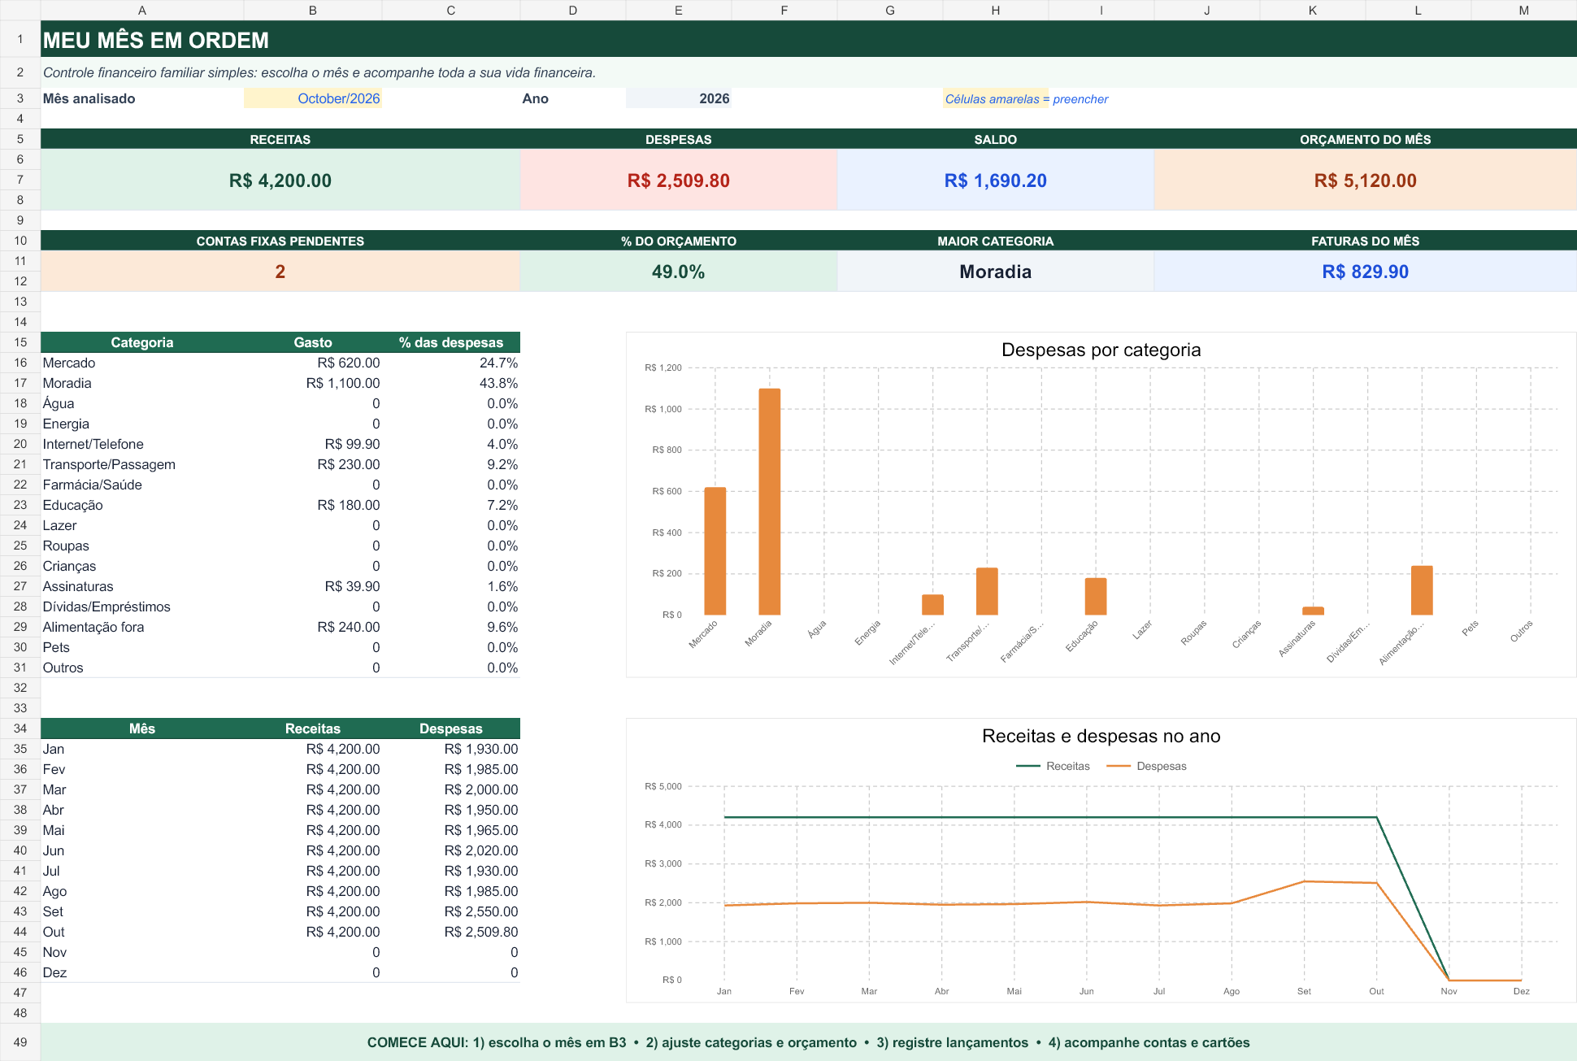Click the Mercado bar in category chart
This screenshot has height=1061, width=1577.
715,550
